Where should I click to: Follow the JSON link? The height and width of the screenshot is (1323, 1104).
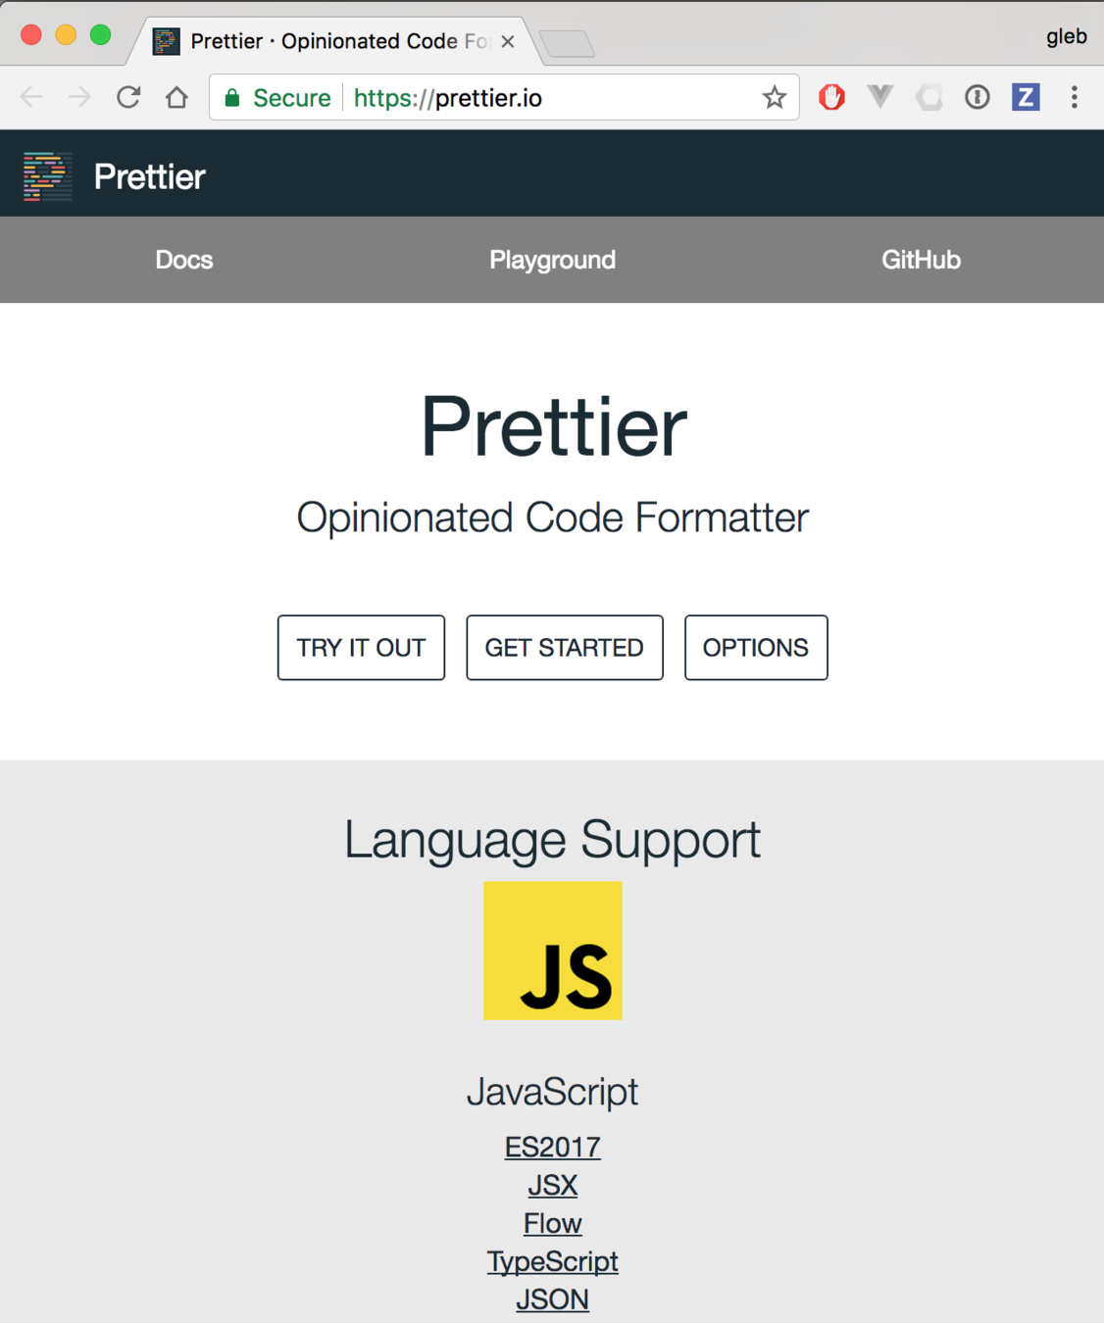[553, 1299]
